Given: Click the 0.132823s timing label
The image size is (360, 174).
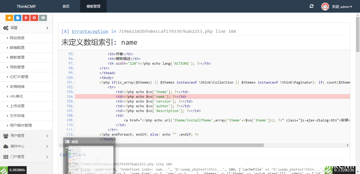Looking at the screenshot, I should point(344,170).
